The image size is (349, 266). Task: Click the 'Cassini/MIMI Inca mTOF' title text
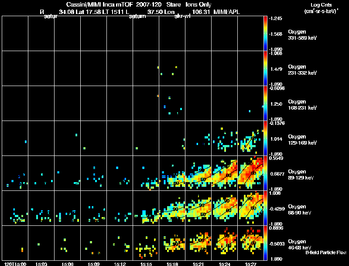point(99,4)
